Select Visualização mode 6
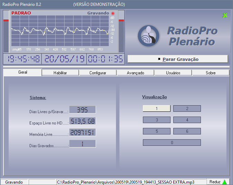Viewport: 233px width, 185px height. (187, 131)
